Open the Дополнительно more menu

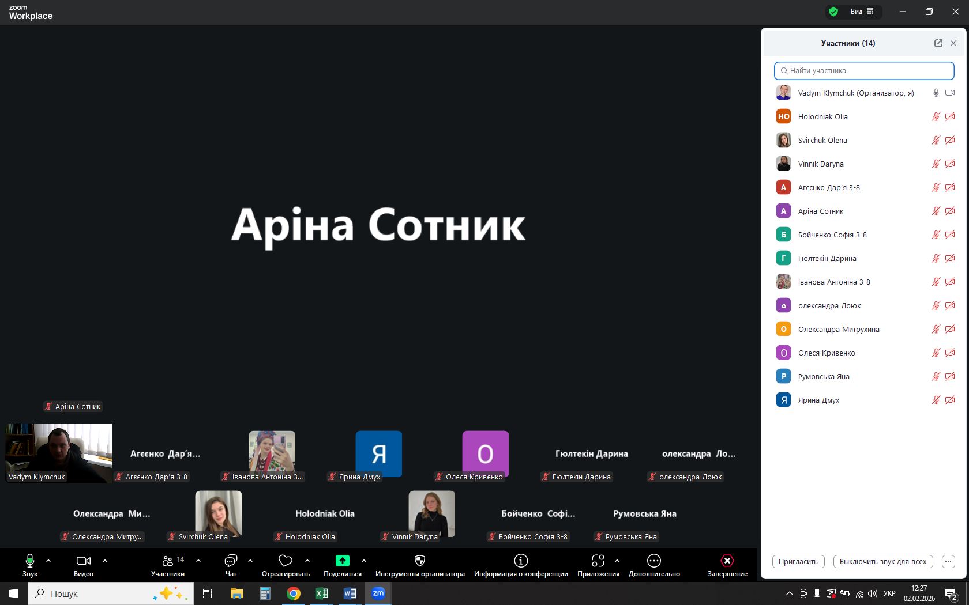coord(654,561)
